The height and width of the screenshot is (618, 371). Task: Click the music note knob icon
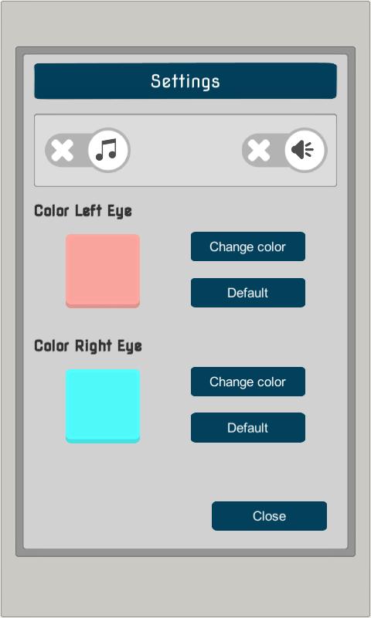pos(108,150)
